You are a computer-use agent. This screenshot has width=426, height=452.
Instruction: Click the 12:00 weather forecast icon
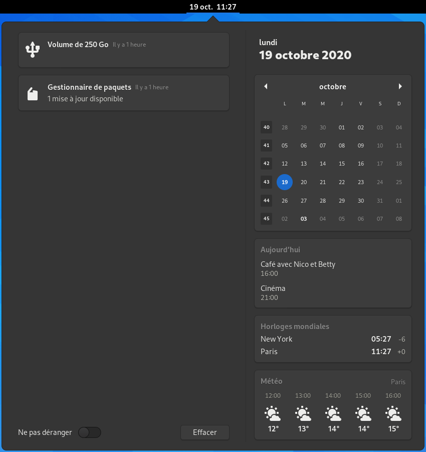click(273, 414)
